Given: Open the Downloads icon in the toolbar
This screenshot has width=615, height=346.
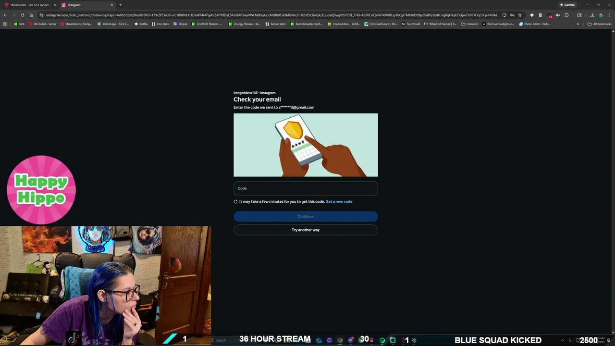Looking at the screenshot, I should coord(592,15).
